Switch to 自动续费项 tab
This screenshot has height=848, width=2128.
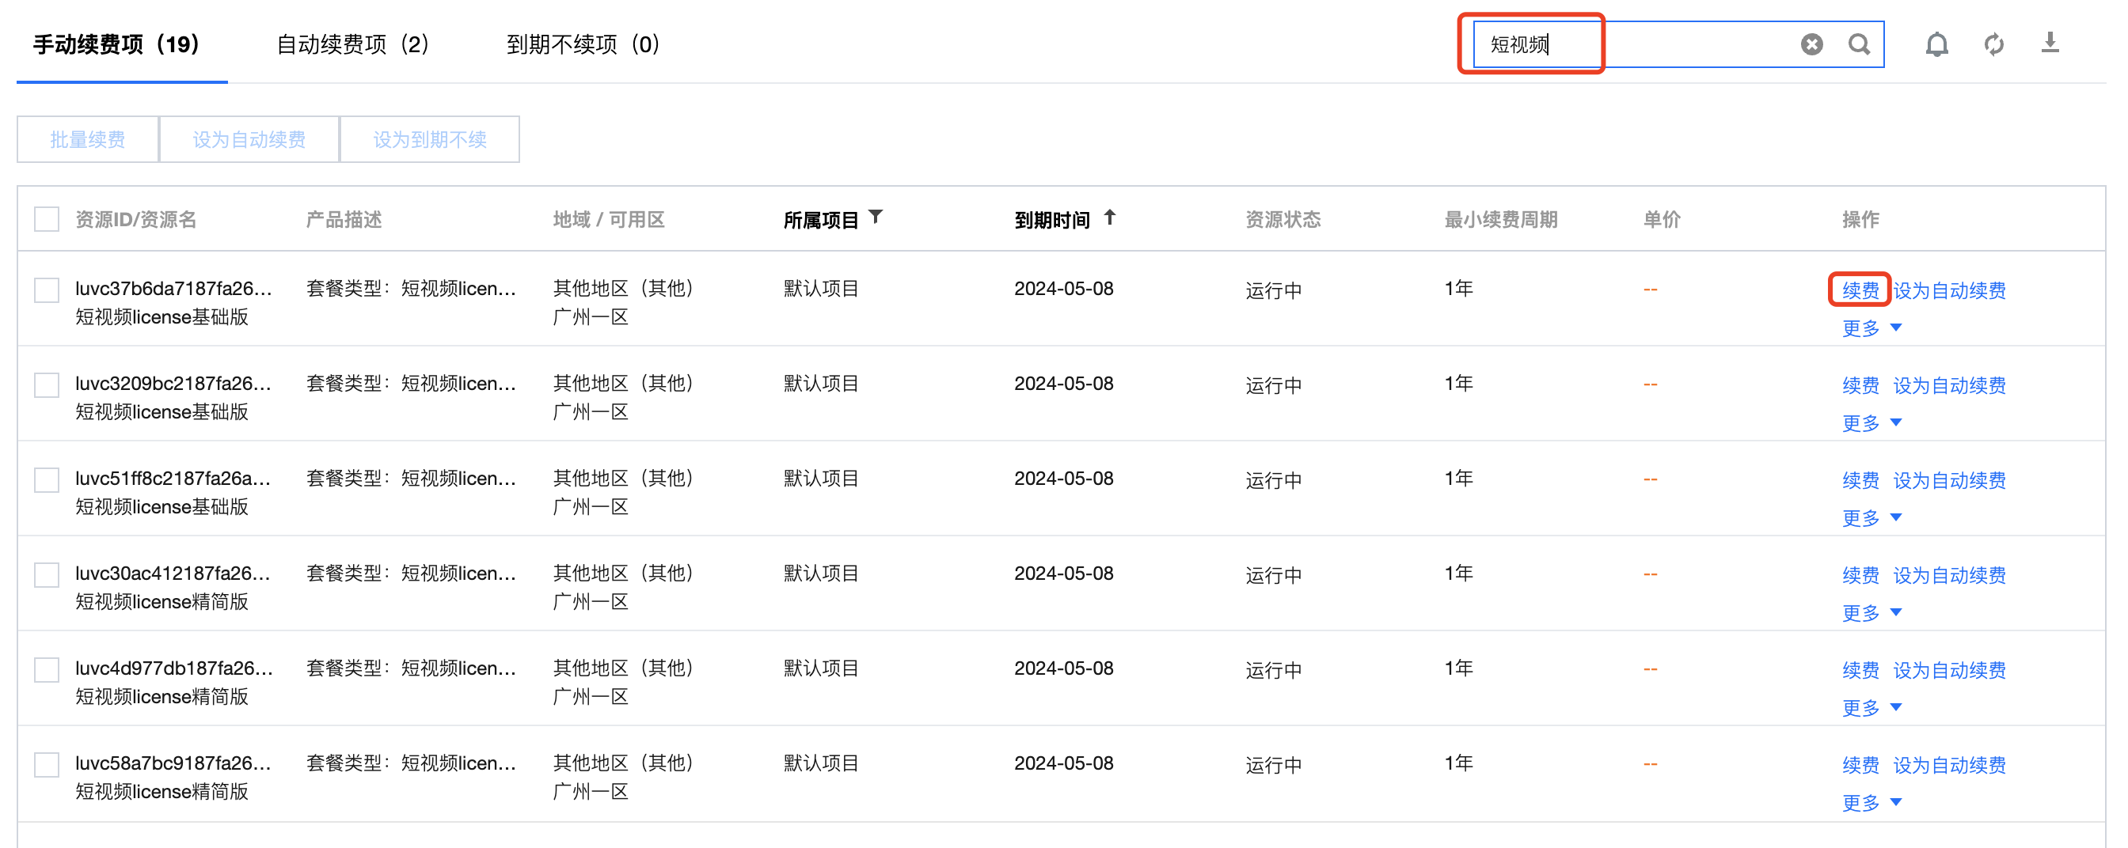[353, 44]
